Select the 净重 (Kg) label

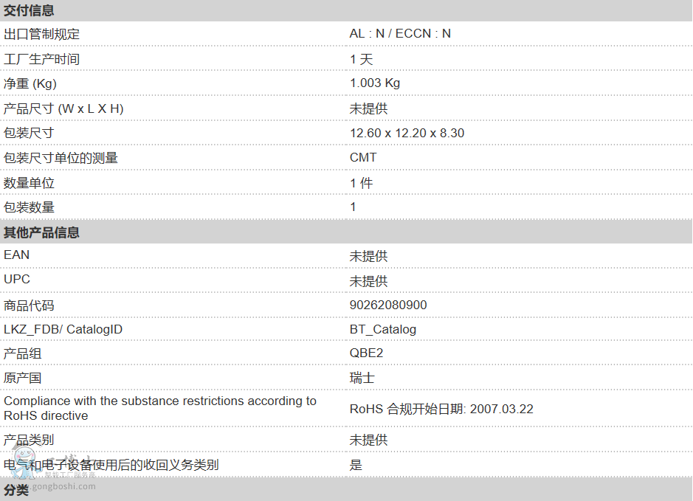[30, 83]
